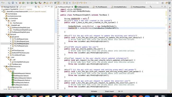This screenshot has height=97, width=172.
Task: Select the PutRequestStepD editor tab
Action: coord(64,7)
